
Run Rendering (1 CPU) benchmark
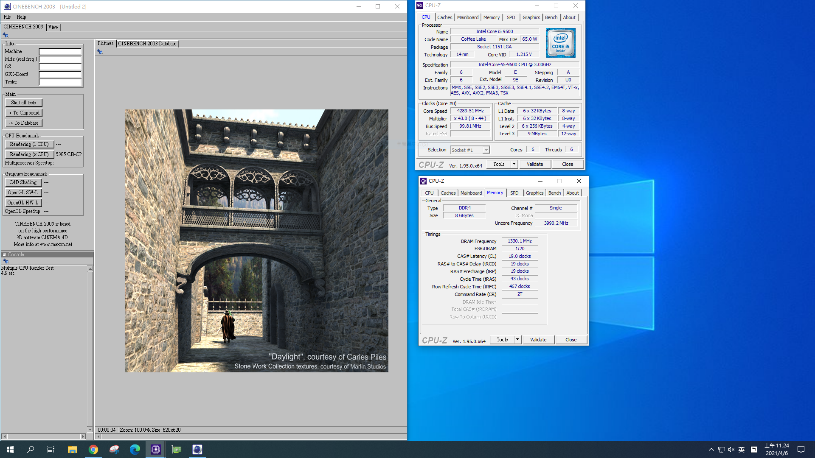click(x=29, y=144)
